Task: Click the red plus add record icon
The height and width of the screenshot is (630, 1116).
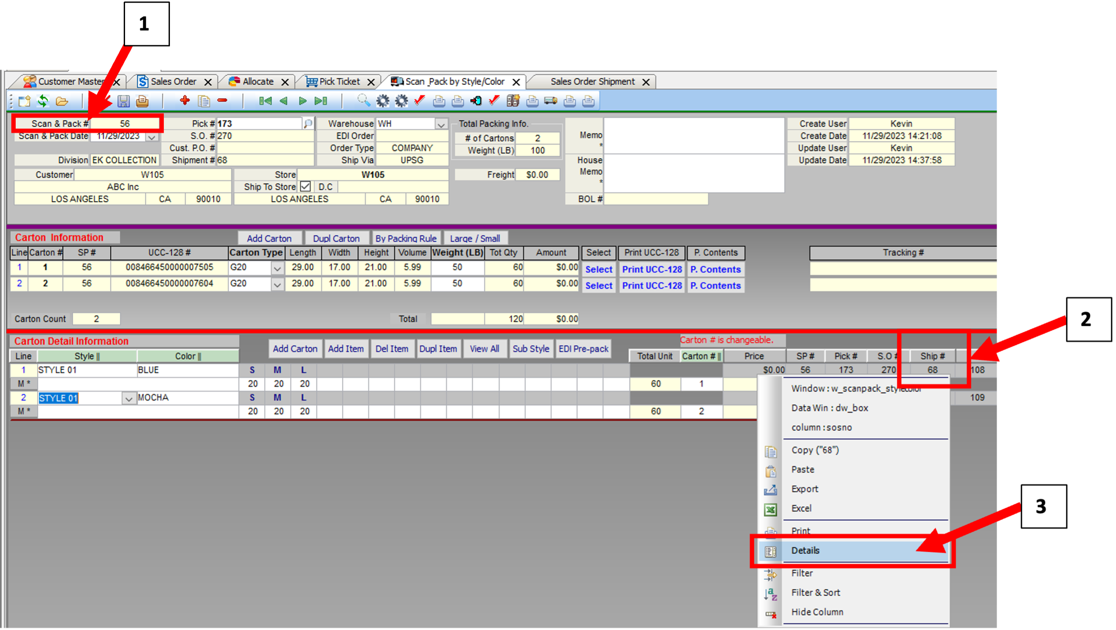Action: [x=185, y=101]
